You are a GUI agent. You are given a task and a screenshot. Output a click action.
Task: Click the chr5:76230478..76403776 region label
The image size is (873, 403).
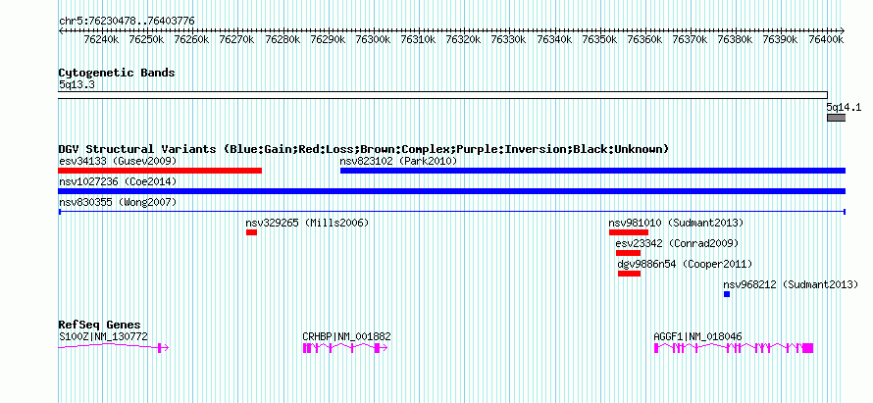coord(127,22)
